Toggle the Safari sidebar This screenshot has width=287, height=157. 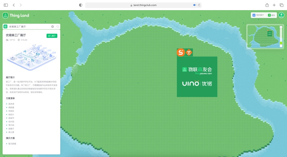coord(6,5)
